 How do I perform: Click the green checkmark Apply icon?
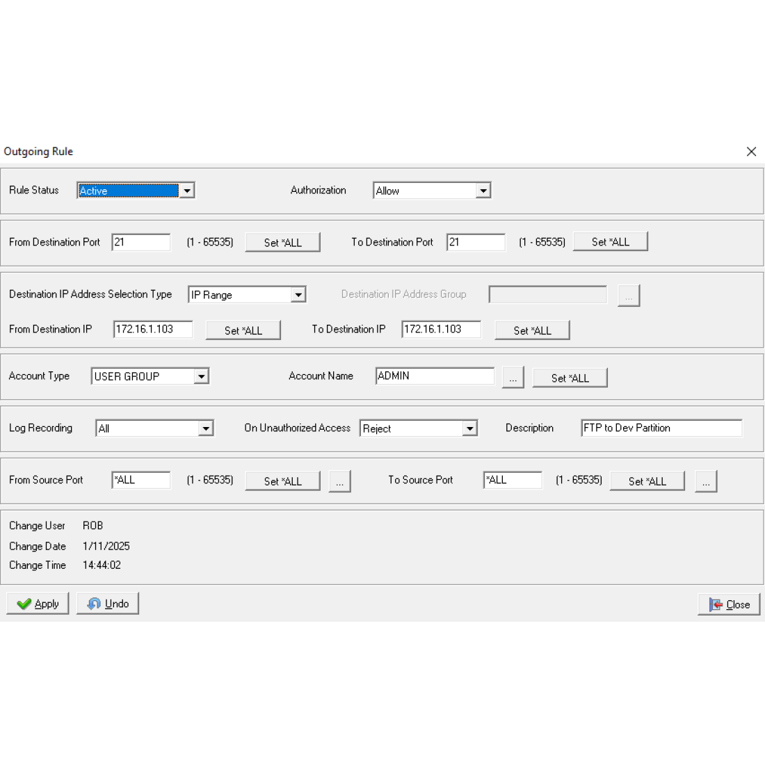[25, 603]
